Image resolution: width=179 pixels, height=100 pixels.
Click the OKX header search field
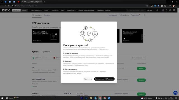click(136, 10)
